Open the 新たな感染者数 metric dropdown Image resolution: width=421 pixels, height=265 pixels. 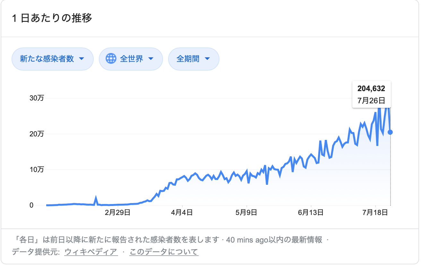click(53, 59)
